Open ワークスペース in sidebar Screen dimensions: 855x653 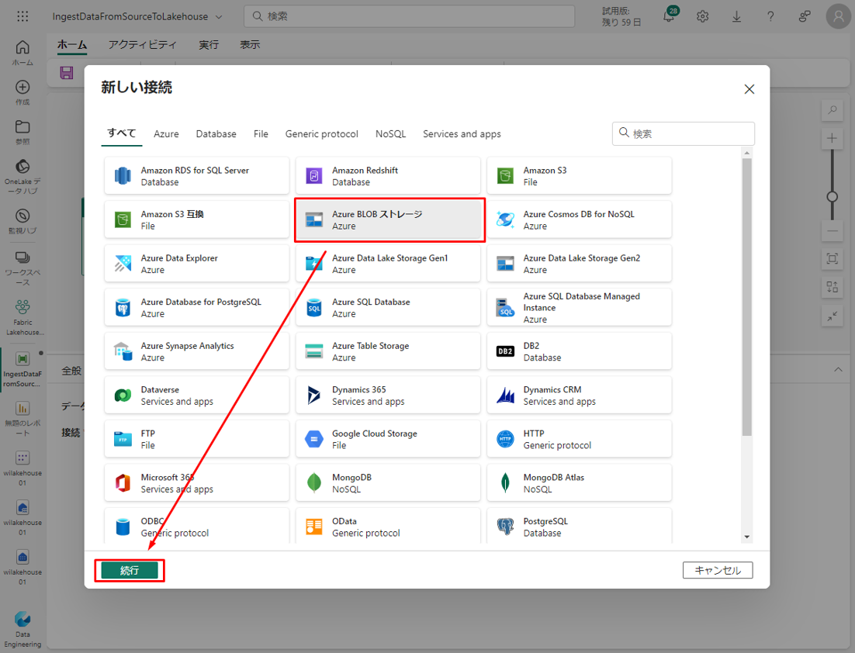tap(22, 268)
